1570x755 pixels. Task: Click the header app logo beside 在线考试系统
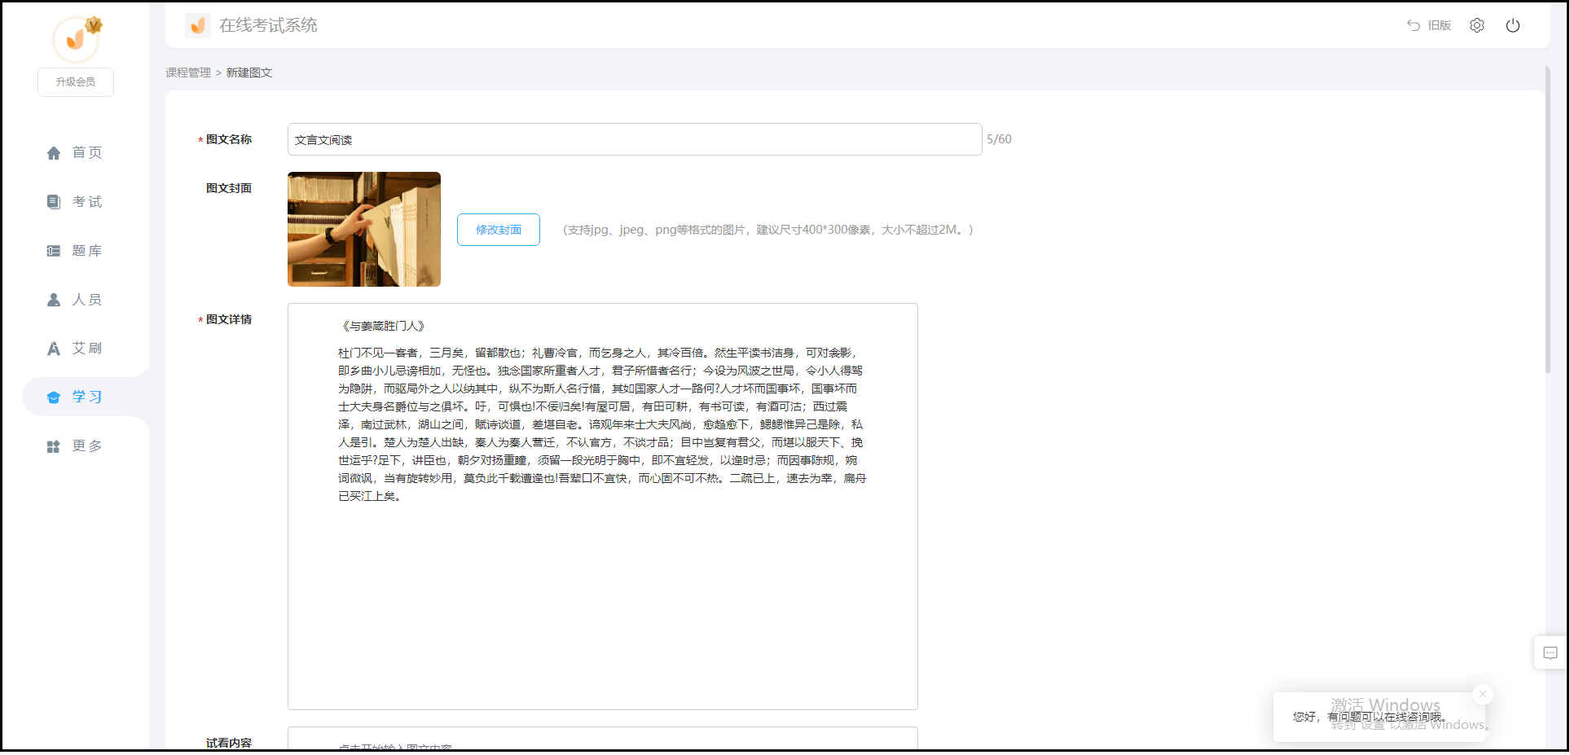tap(197, 25)
